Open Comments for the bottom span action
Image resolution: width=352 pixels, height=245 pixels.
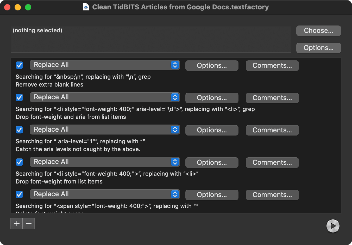[272, 195]
